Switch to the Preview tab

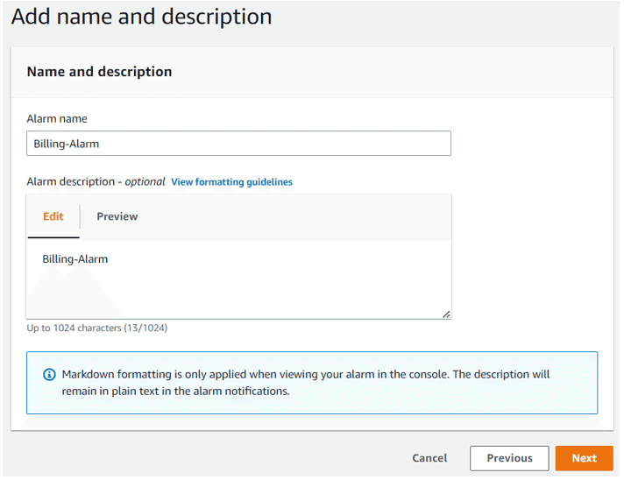tap(117, 216)
